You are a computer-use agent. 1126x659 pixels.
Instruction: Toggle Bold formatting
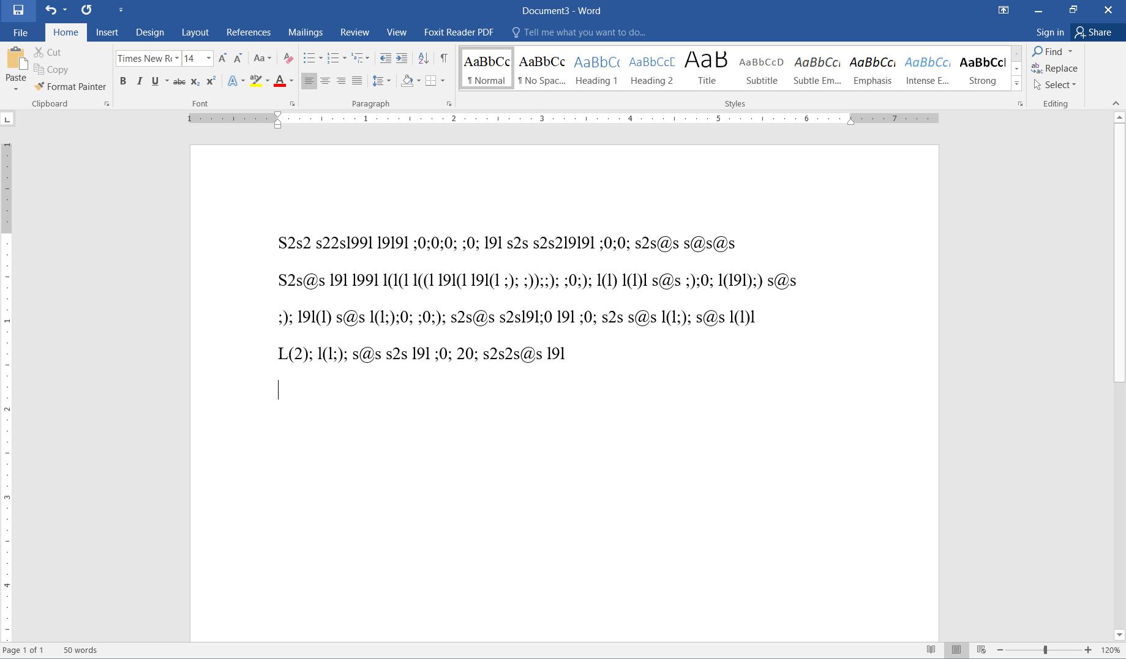click(x=123, y=81)
